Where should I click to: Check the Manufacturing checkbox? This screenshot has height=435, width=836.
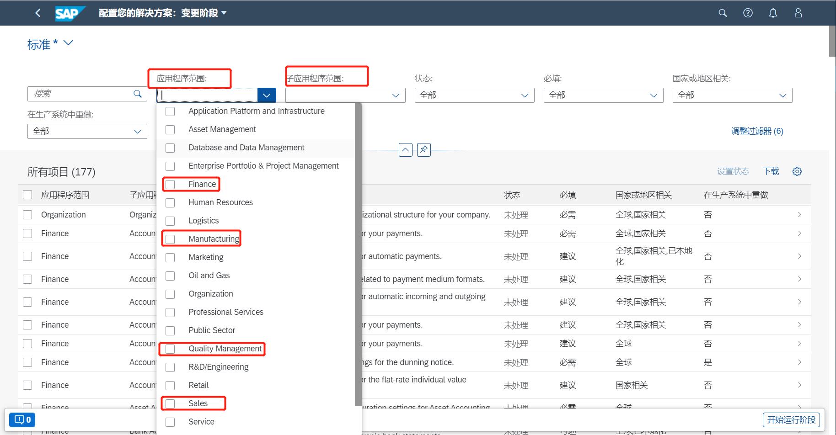click(x=171, y=238)
